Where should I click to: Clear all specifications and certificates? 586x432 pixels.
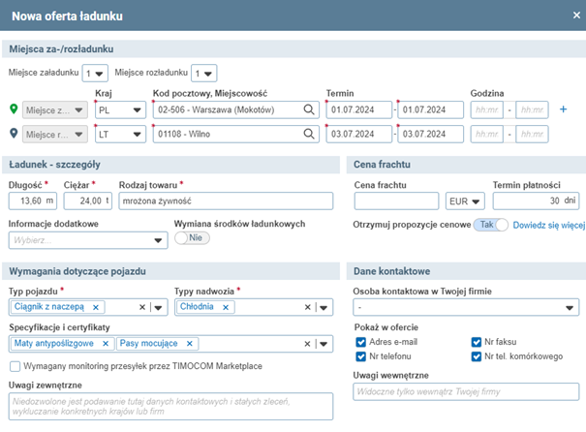pyautogui.click(x=307, y=344)
